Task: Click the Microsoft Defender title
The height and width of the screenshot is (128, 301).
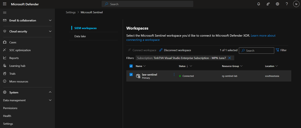Action: 25,4
